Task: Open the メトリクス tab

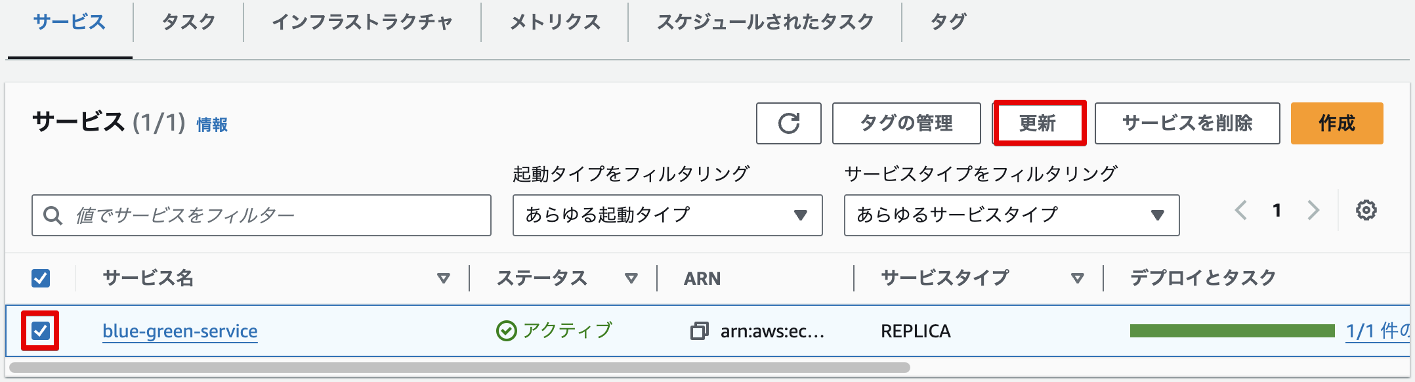Action: tap(555, 22)
